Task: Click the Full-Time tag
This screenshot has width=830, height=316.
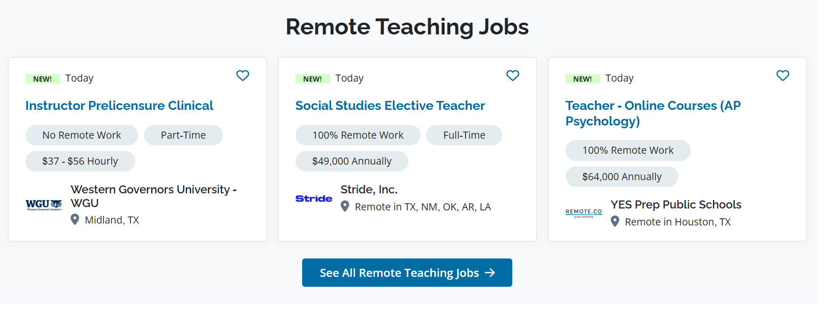Action: (x=464, y=135)
